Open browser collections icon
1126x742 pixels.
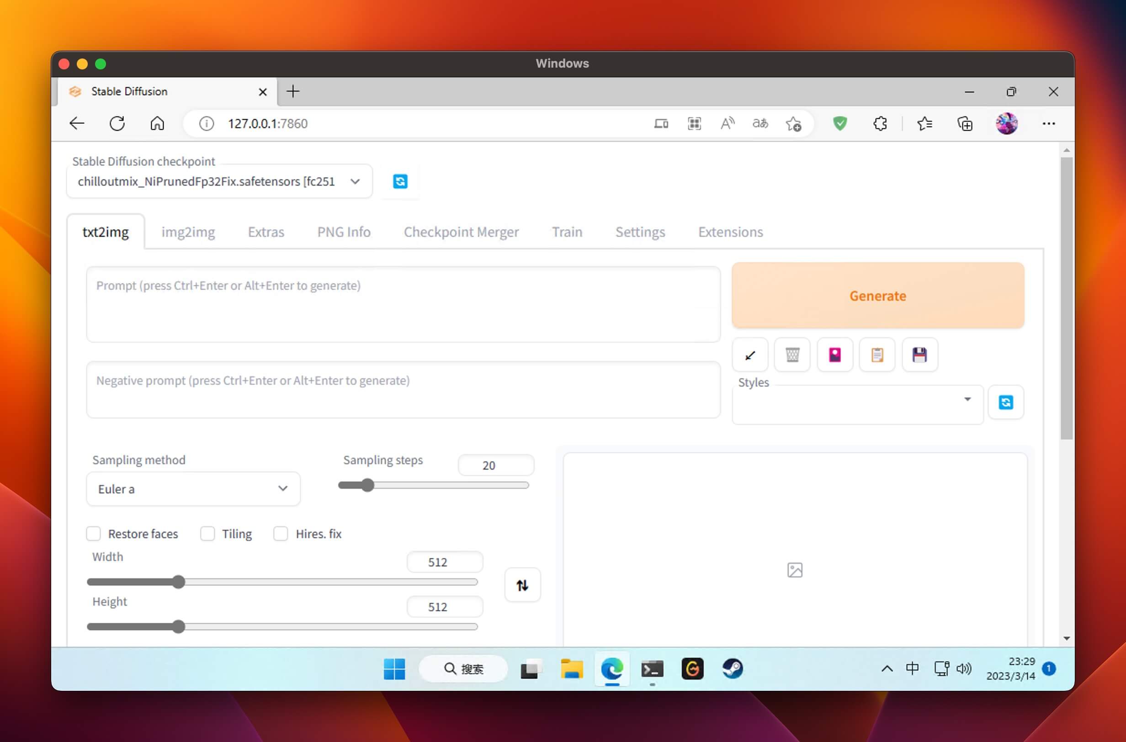(x=965, y=123)
